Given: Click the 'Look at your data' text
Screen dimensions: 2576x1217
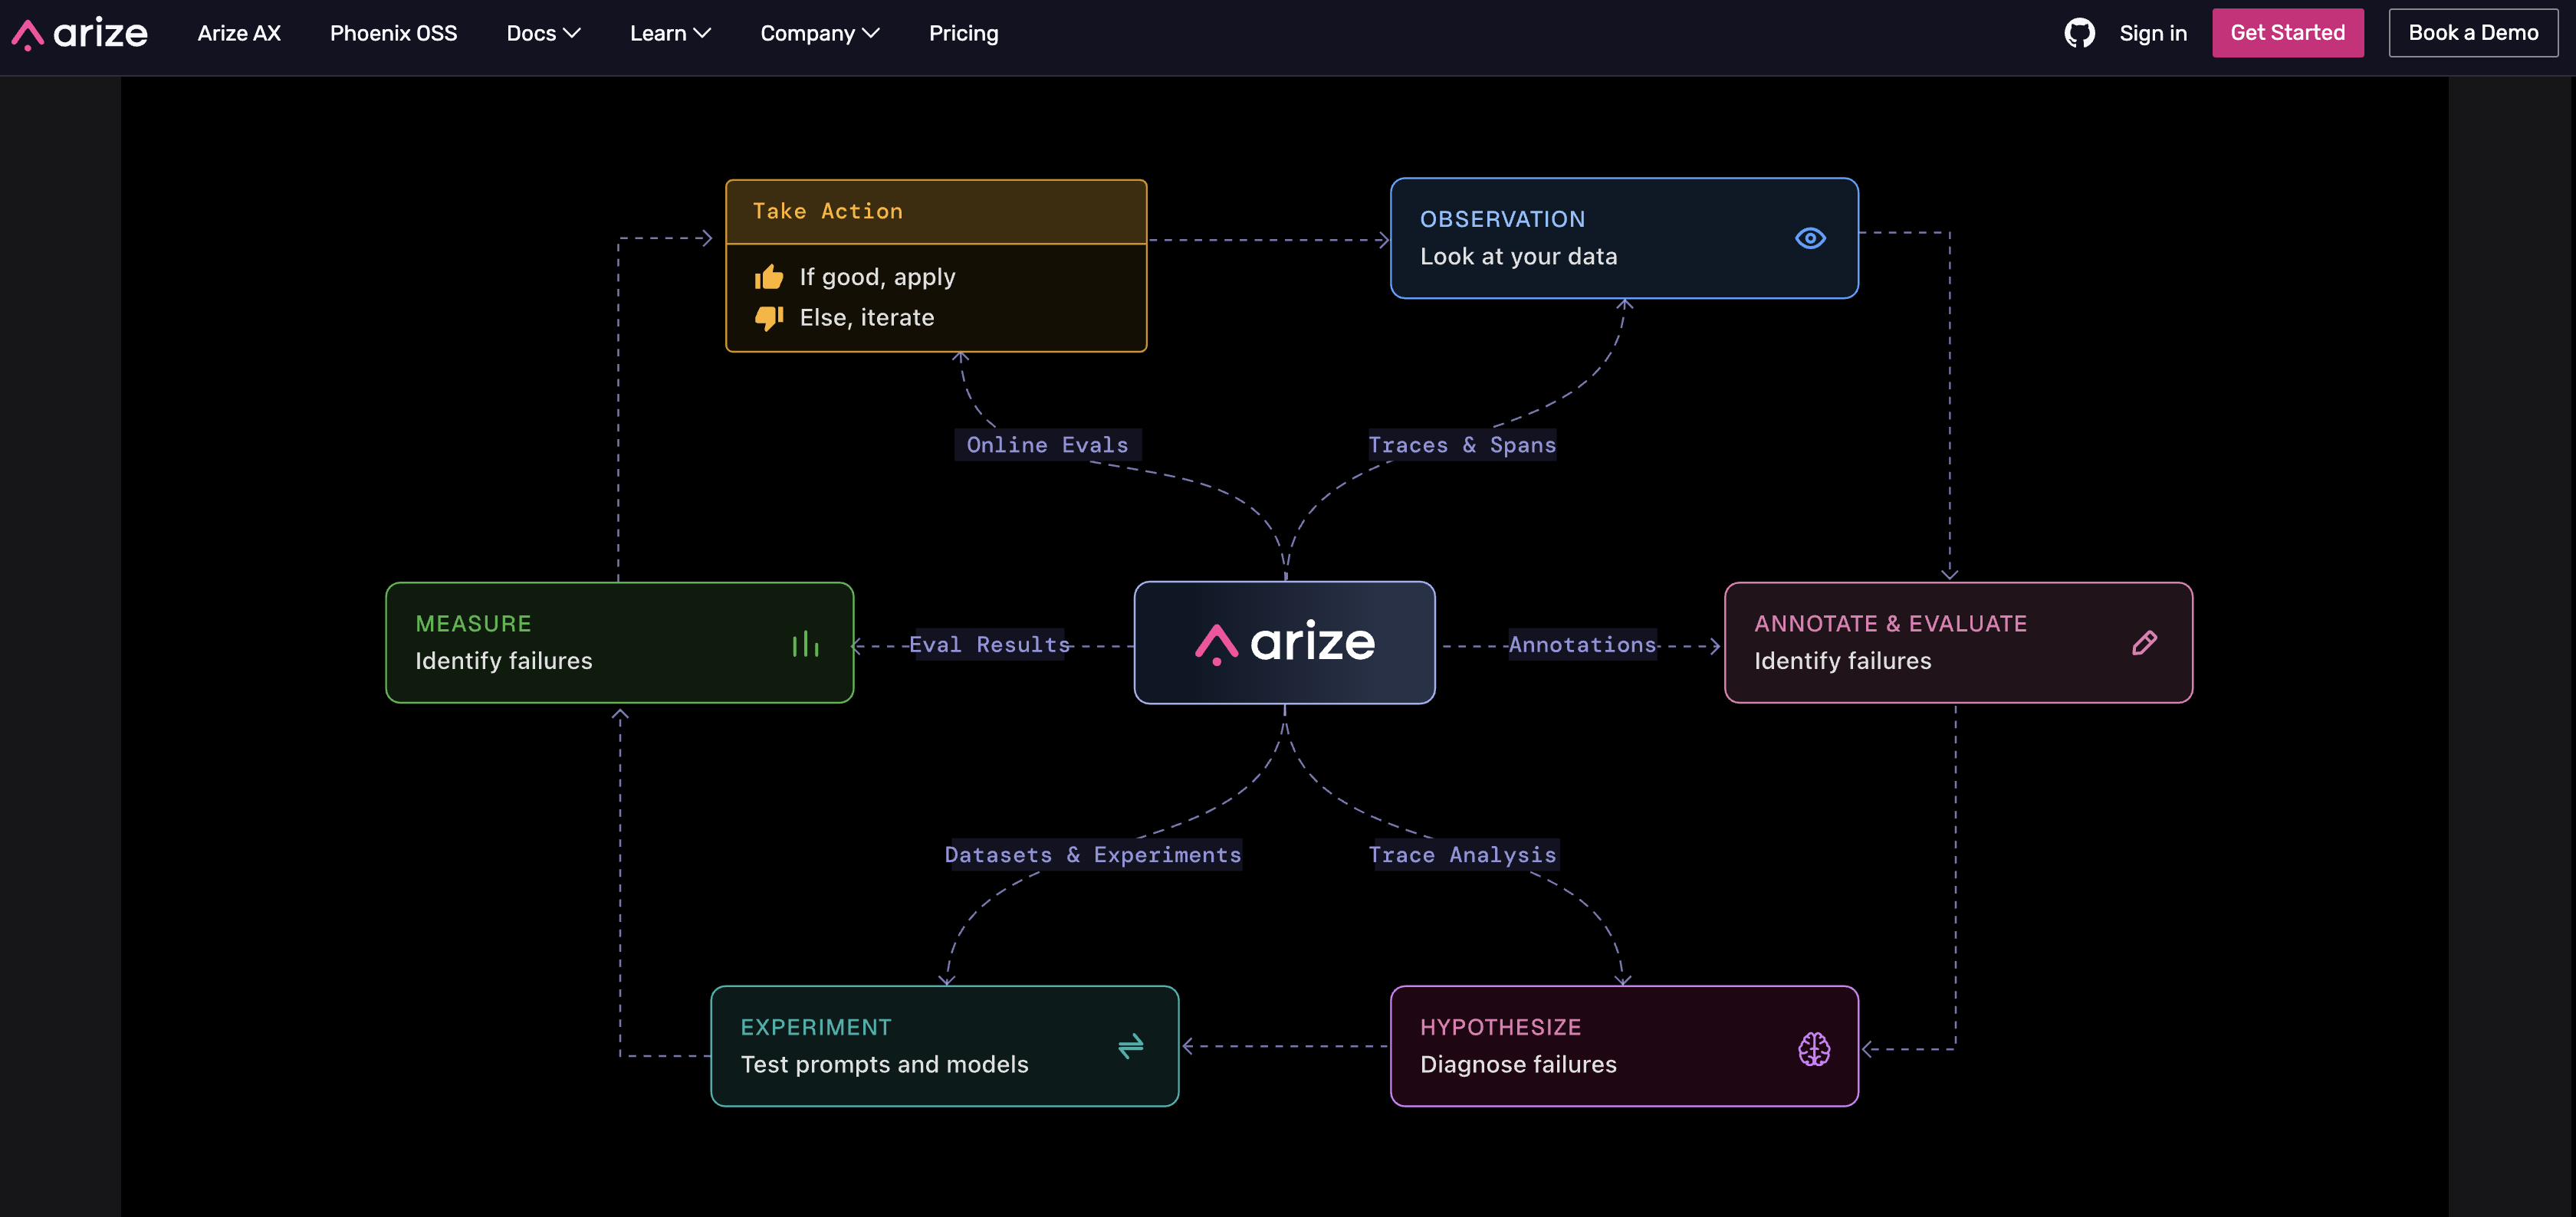Looking at the screenshot, I should click(x=1518, y=257).
